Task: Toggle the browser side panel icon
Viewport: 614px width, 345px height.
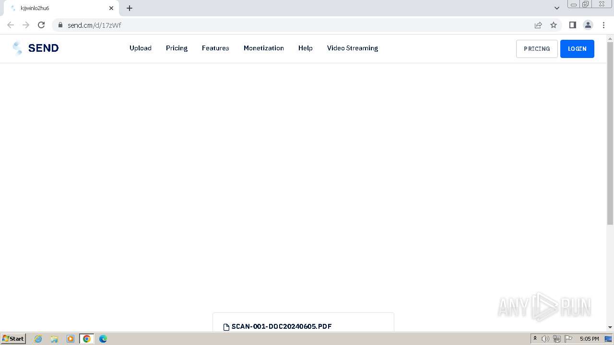Action: (572, 25)
